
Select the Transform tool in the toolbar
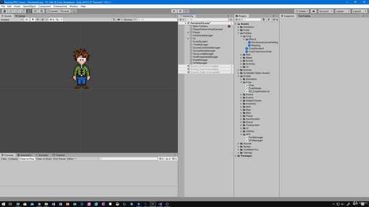point(35,11)
